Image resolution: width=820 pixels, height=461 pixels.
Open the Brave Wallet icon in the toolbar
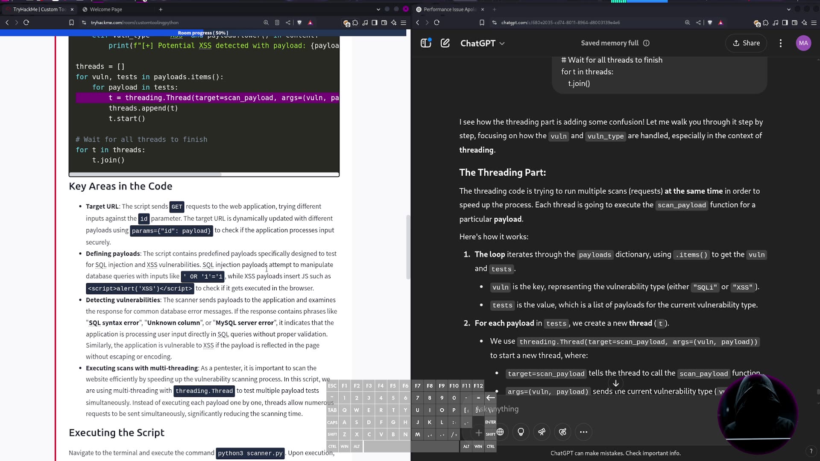[x=384, y=22]
